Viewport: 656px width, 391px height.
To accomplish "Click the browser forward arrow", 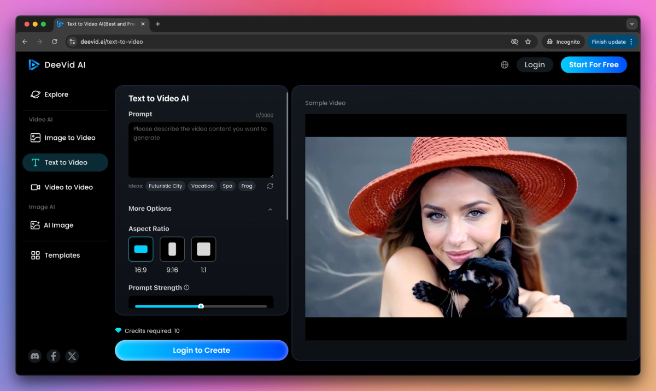I will 39,42.
